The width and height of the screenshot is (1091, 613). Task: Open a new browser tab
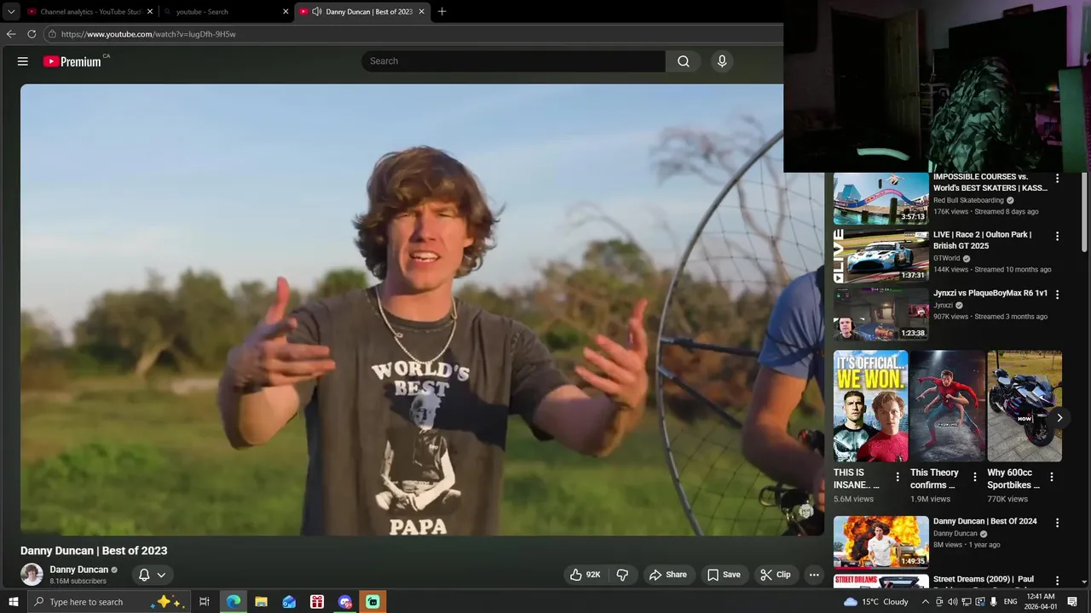(442, 12)
